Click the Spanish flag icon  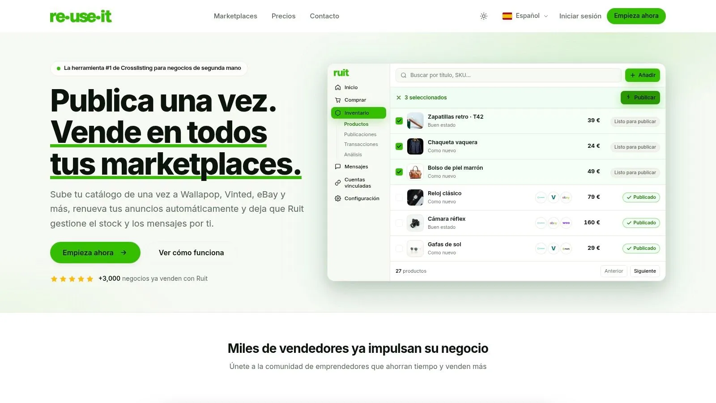(x=507, y=16)
